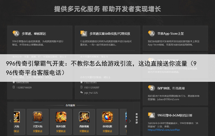Open the 天罡大陆 game thumbnail

point(37,117)
